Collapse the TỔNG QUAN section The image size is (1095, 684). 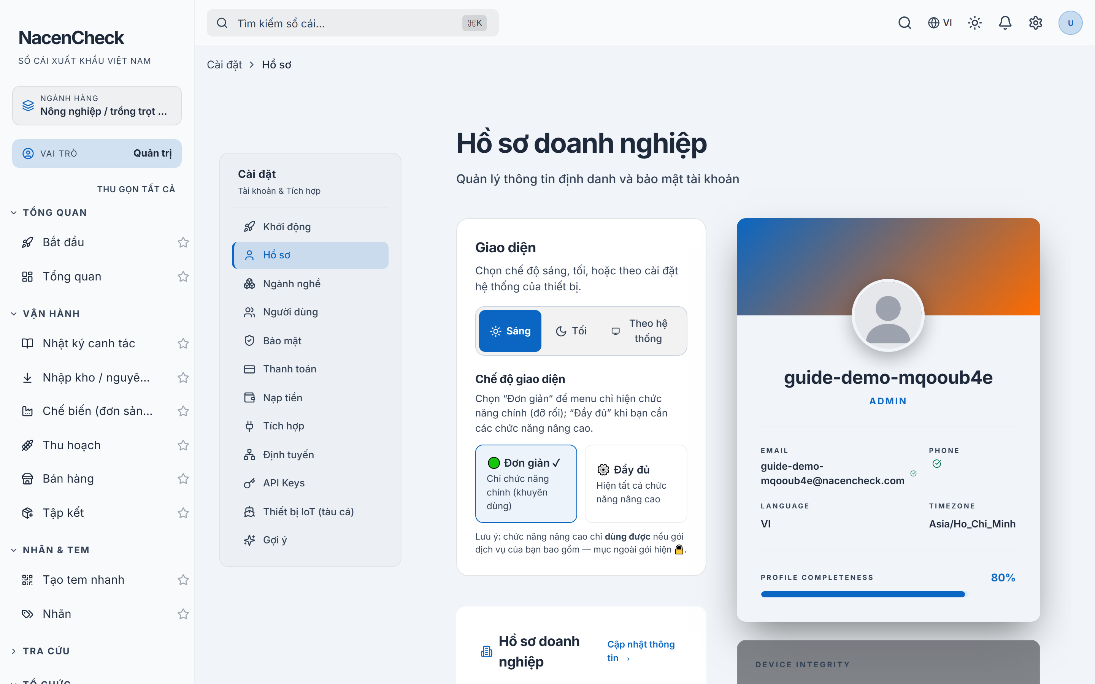[x=49, y=213]
